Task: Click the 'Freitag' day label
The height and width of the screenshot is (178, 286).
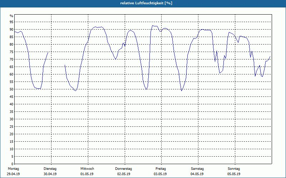Action: [x=161, y=169]
